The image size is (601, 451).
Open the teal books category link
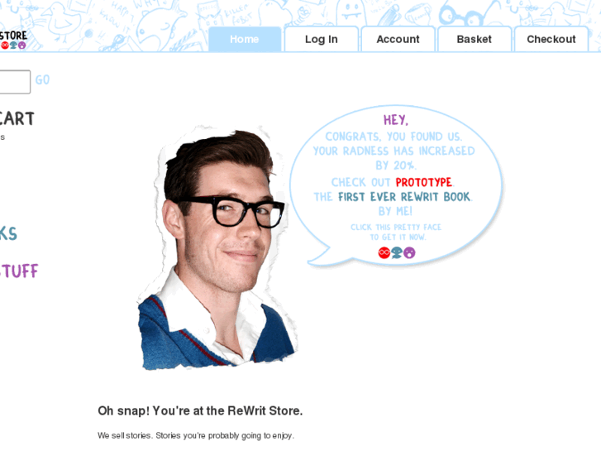point(8,233)
